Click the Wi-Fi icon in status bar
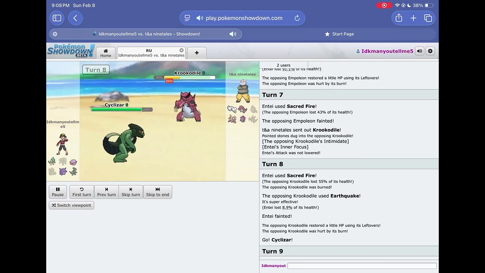 [x=397, y=5]
